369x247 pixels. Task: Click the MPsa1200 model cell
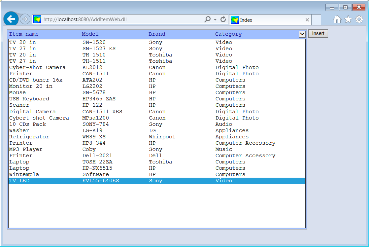tap(95, 118)
